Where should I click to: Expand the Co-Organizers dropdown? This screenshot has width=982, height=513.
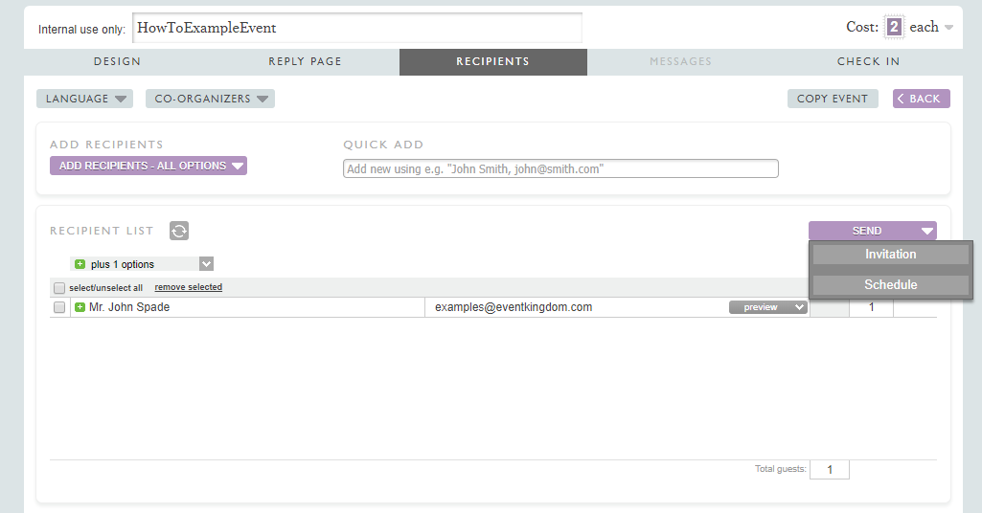pos(210,99)
